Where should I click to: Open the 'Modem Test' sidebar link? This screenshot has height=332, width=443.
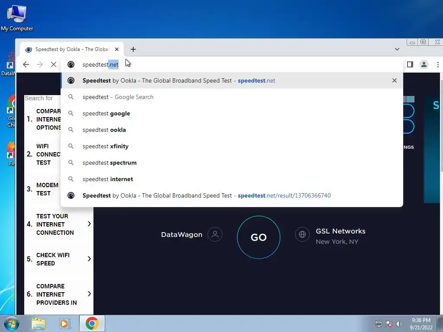pyautogui.click(x=47, y=189)
